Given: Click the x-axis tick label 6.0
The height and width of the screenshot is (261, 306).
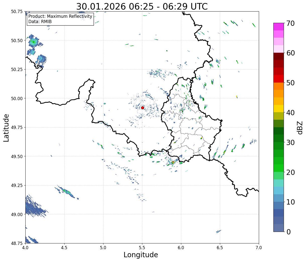Looking at the screenshot, I should click(x=181, y=248).
